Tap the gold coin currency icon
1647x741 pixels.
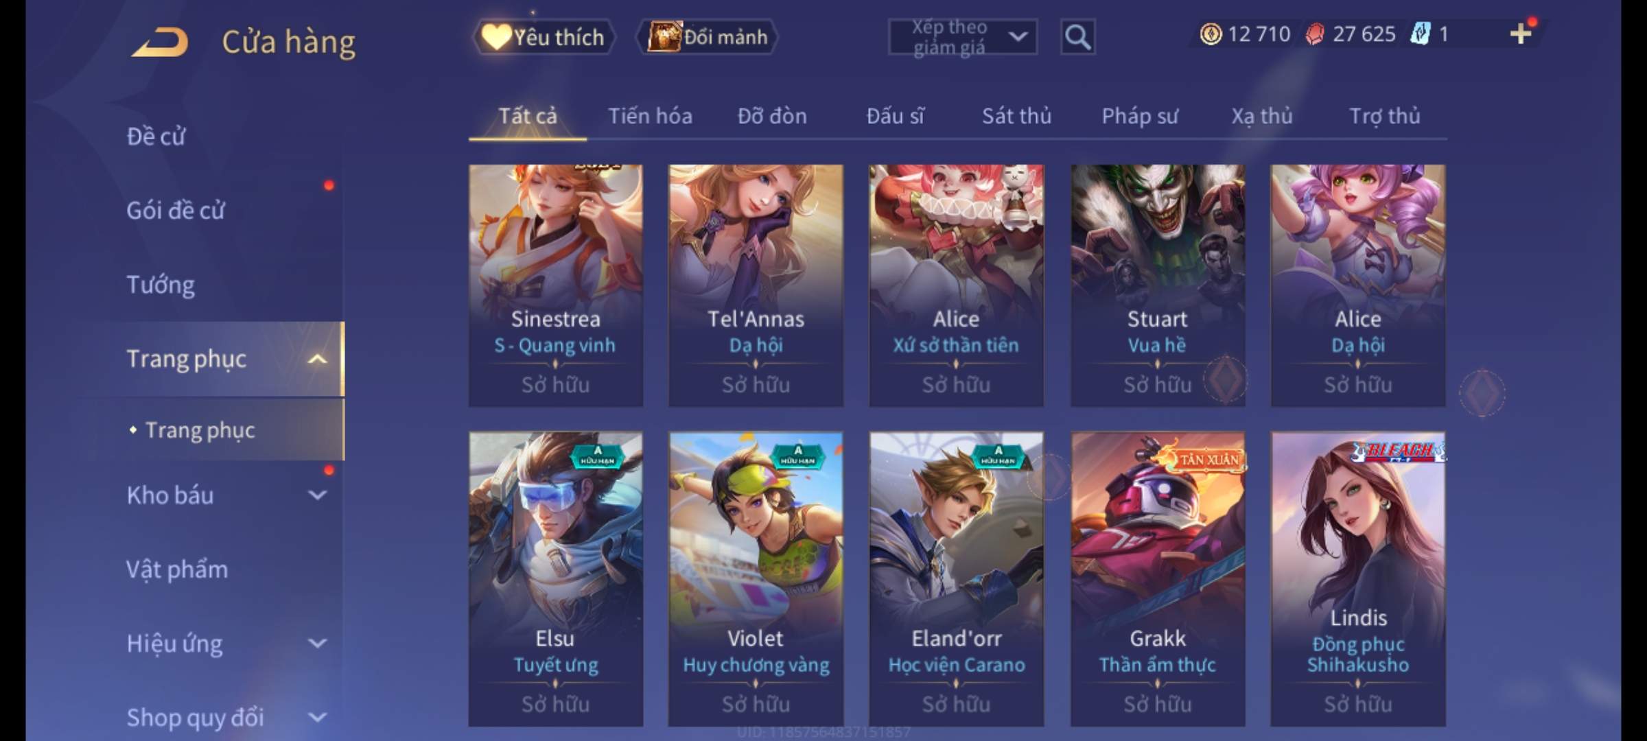click(x=1211, y=34)
